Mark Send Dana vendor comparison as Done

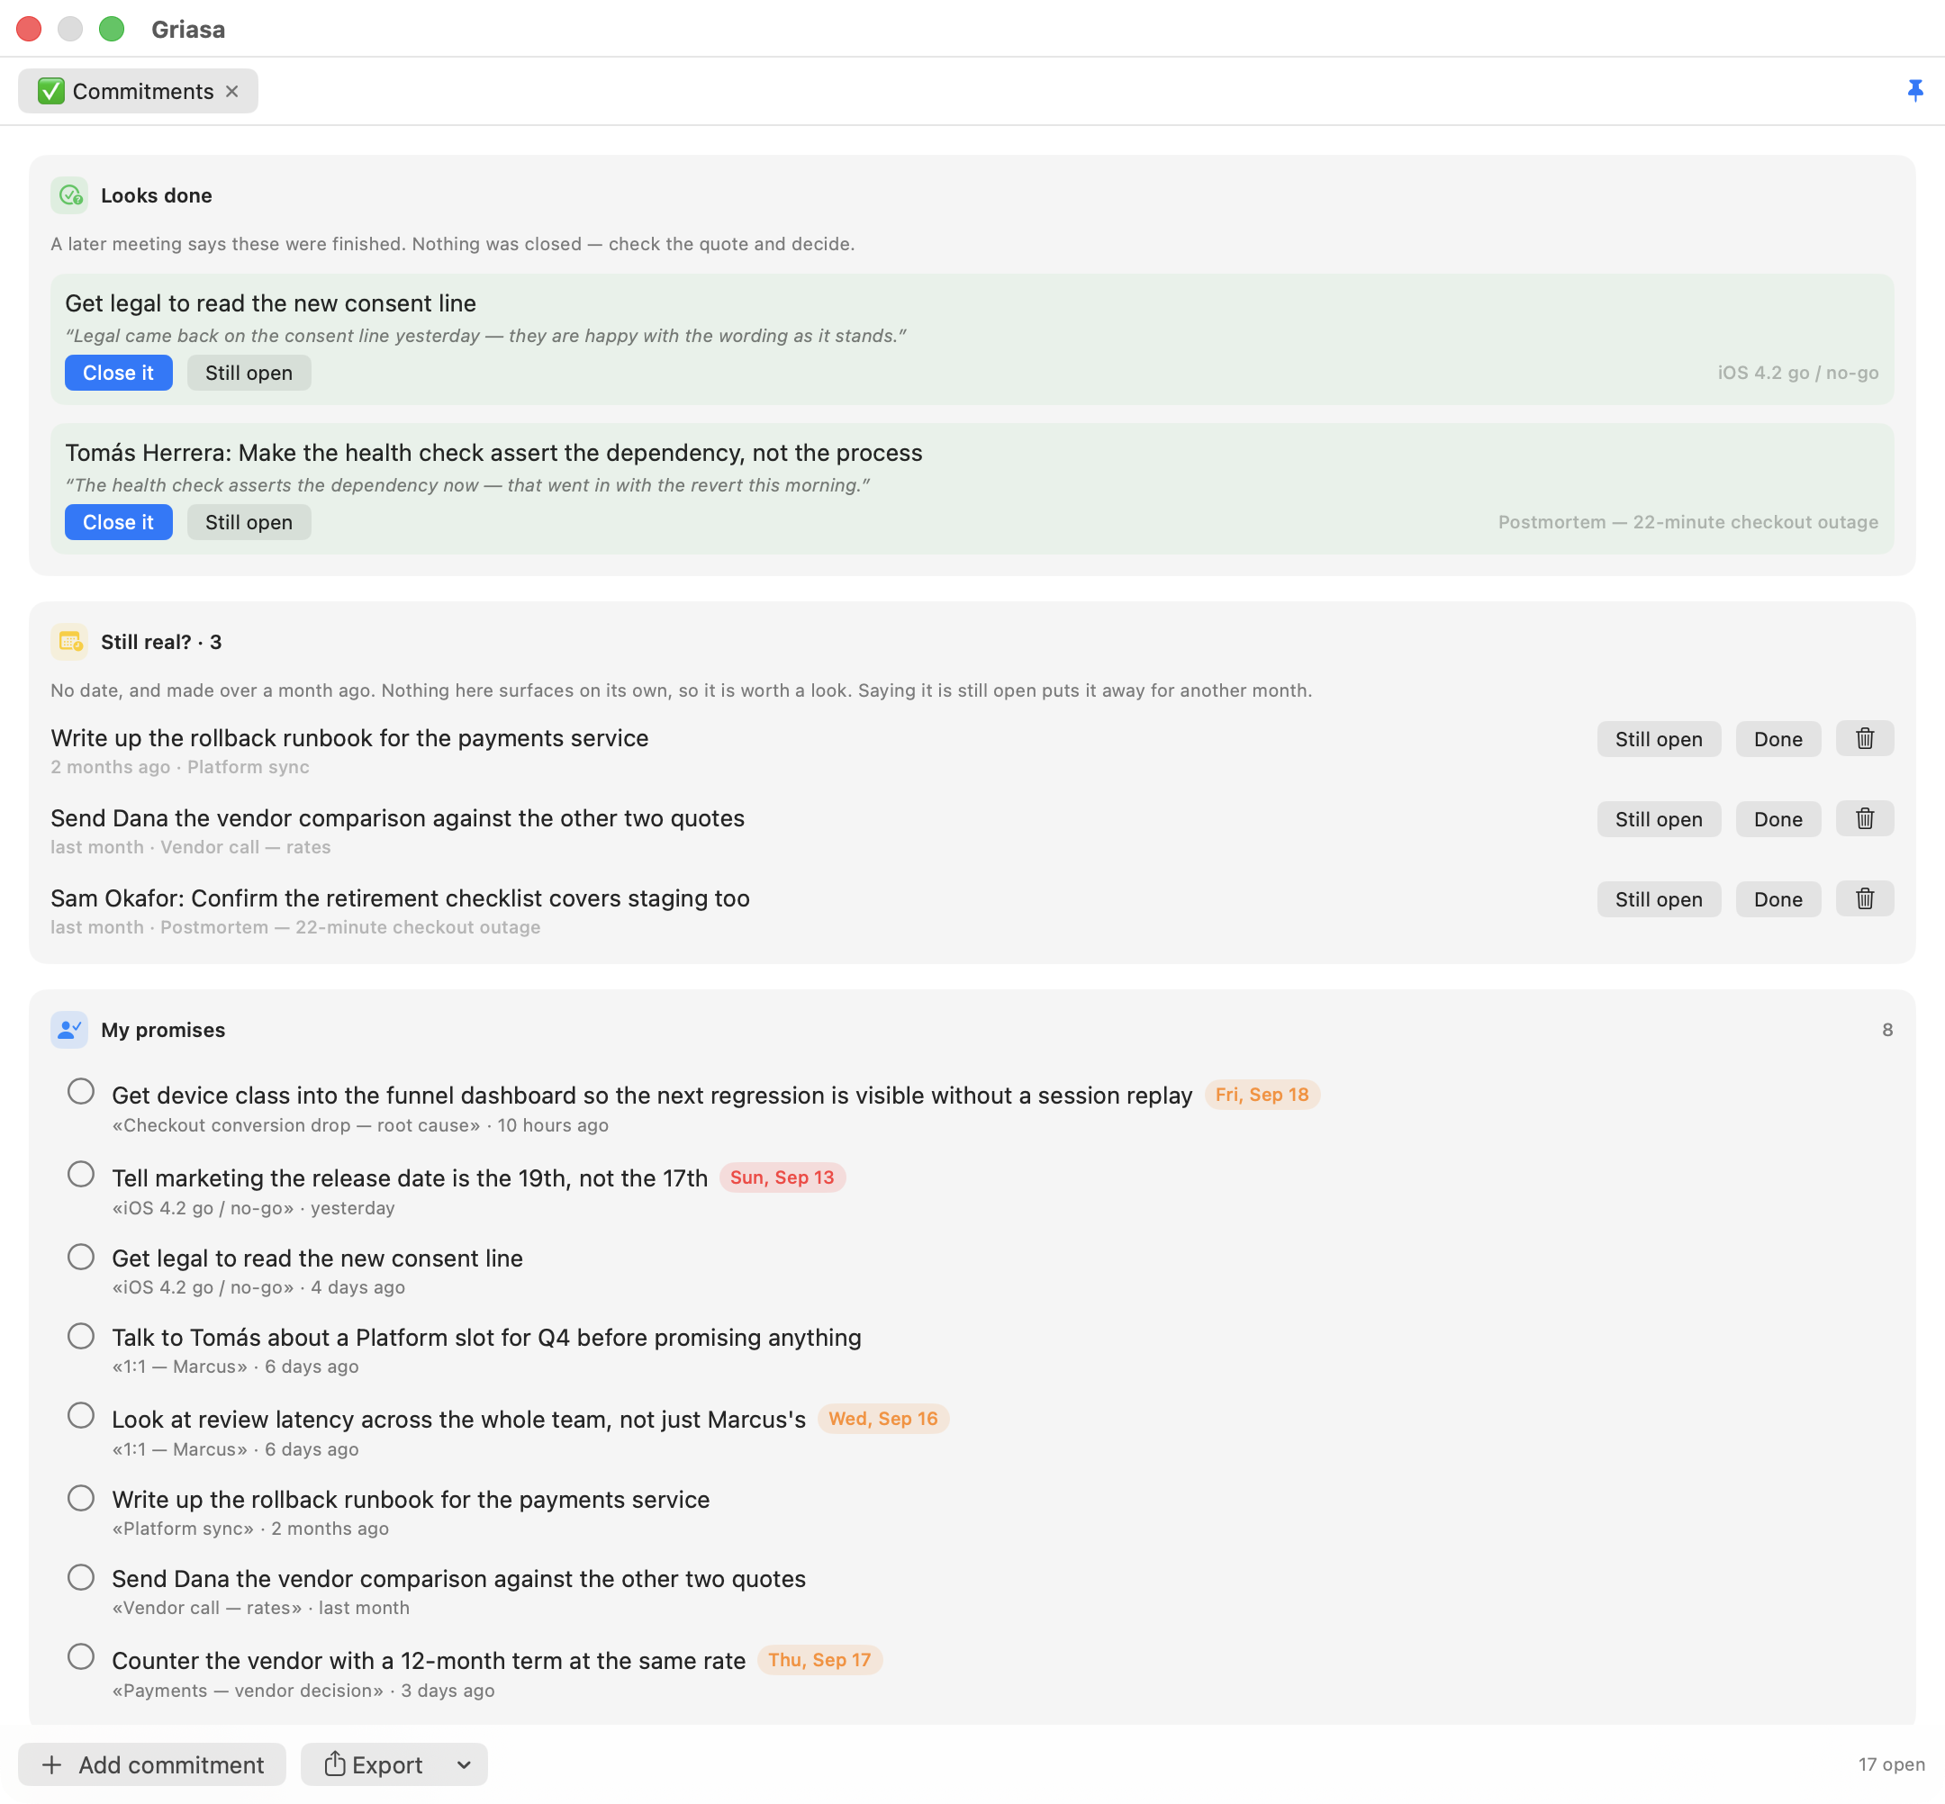(x=1777, y=819)
